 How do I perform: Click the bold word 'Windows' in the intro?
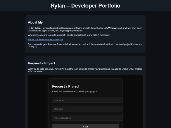tap(113, 28)
